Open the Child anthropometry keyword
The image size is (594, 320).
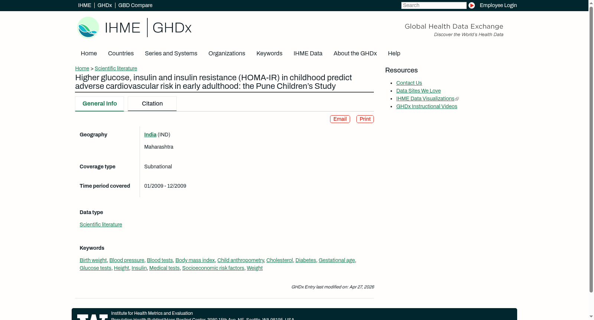pyautogui.click(x=241, y=260)
